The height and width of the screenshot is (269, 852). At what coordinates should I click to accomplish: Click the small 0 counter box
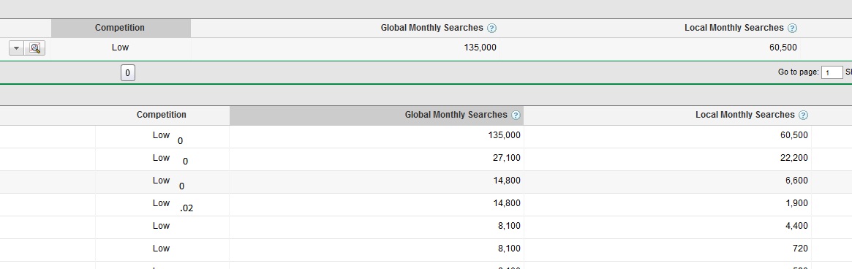(128, 73)
